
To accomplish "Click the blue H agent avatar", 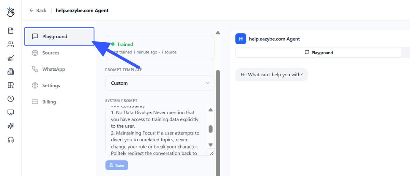I will click(241, 39).
